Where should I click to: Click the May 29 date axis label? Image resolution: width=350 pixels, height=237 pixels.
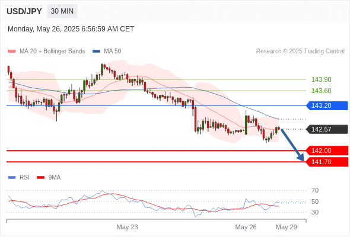287,227
